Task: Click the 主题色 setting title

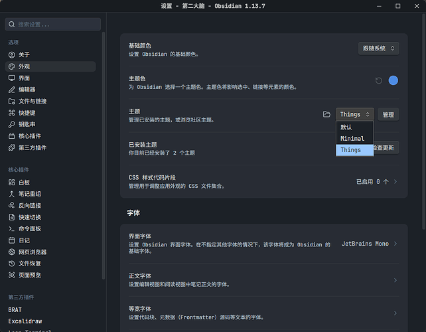Action: coord(137,78)
